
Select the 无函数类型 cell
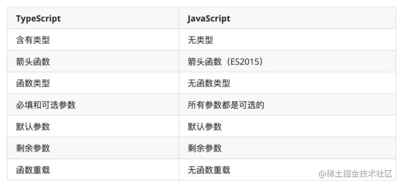tap(287, 83)
